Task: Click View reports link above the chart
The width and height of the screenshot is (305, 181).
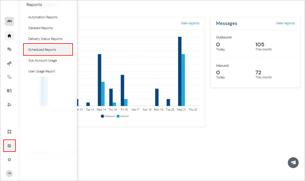Action: pos(190,23)
